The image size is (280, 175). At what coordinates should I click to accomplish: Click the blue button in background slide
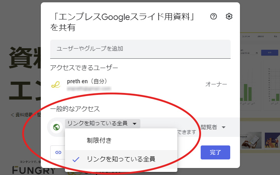(269, 52)
